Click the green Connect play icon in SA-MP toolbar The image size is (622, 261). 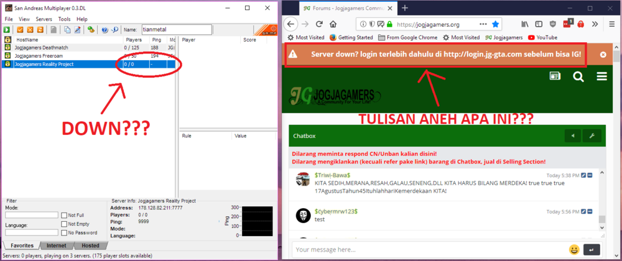[x=7, y=30]
